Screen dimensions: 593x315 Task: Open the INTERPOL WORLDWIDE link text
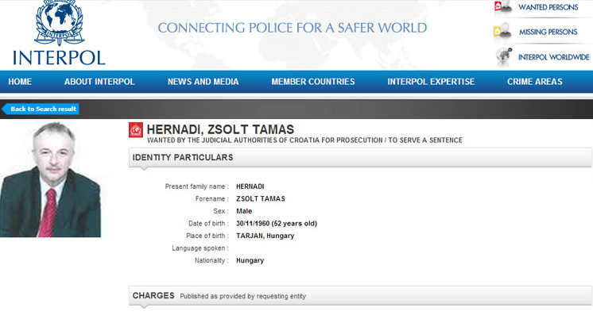[554, 57]
